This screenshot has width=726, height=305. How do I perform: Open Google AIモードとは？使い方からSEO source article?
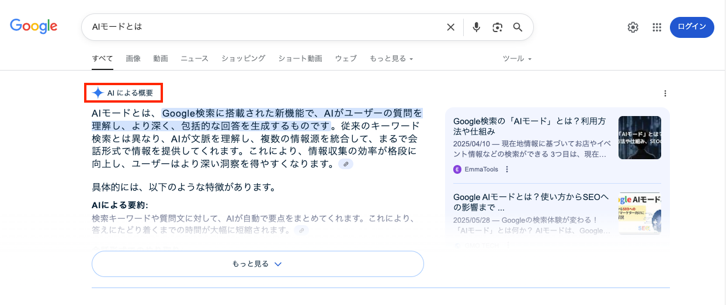point(531,202)
